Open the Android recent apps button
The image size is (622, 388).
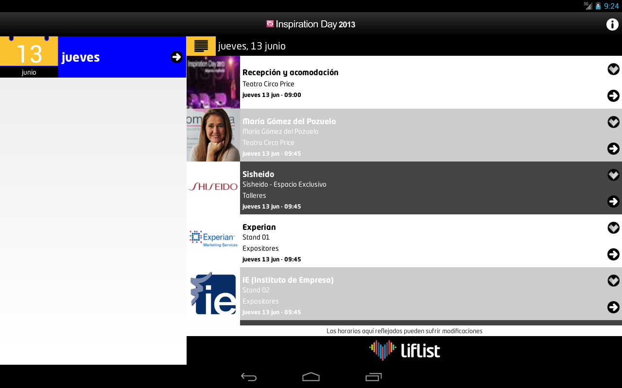tap(373, 377)
